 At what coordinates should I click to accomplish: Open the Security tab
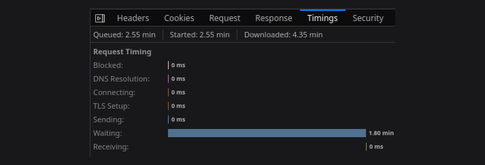pyautogui.click(x=368, y=18)
